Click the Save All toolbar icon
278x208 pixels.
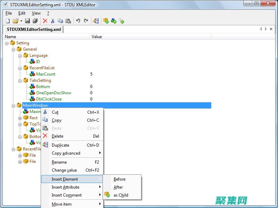35,21
